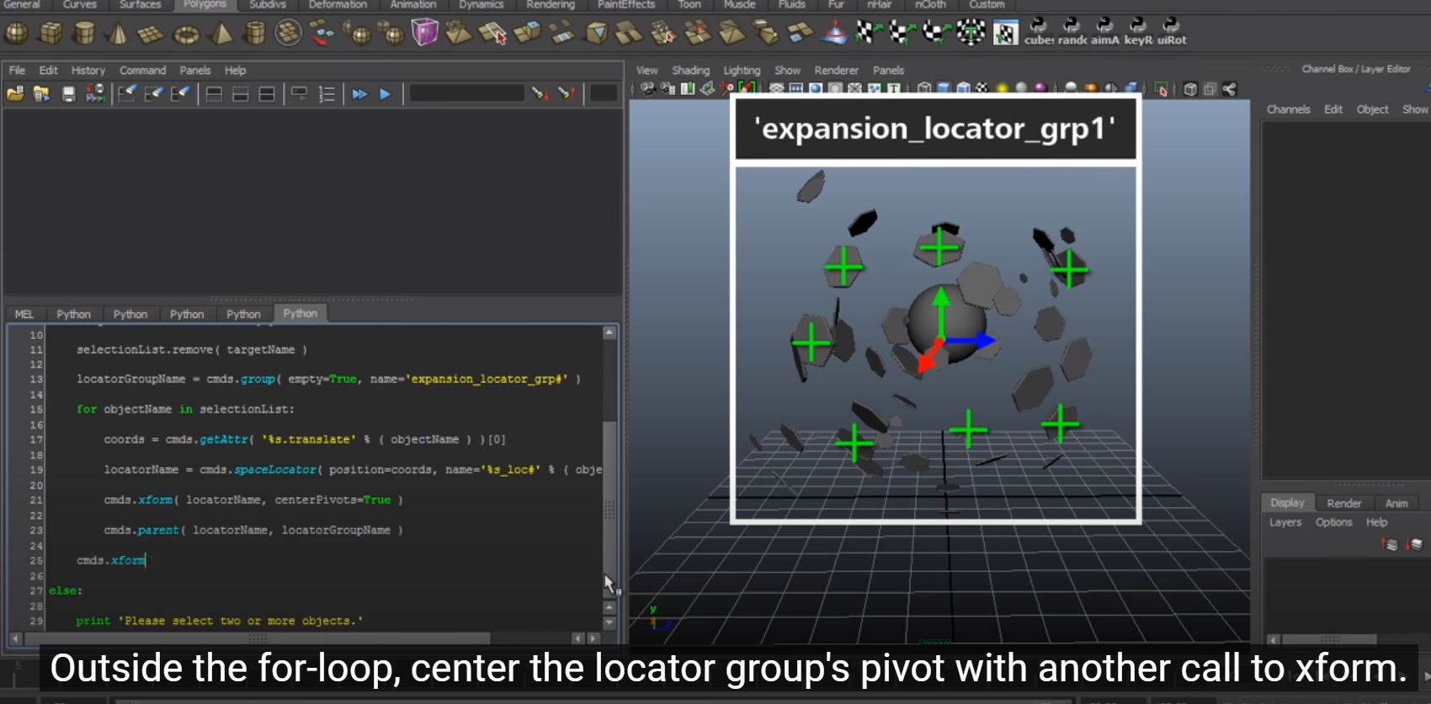1431x704 pixels.
Task: Toggle the viewport grid display
Action: (776, 88)
